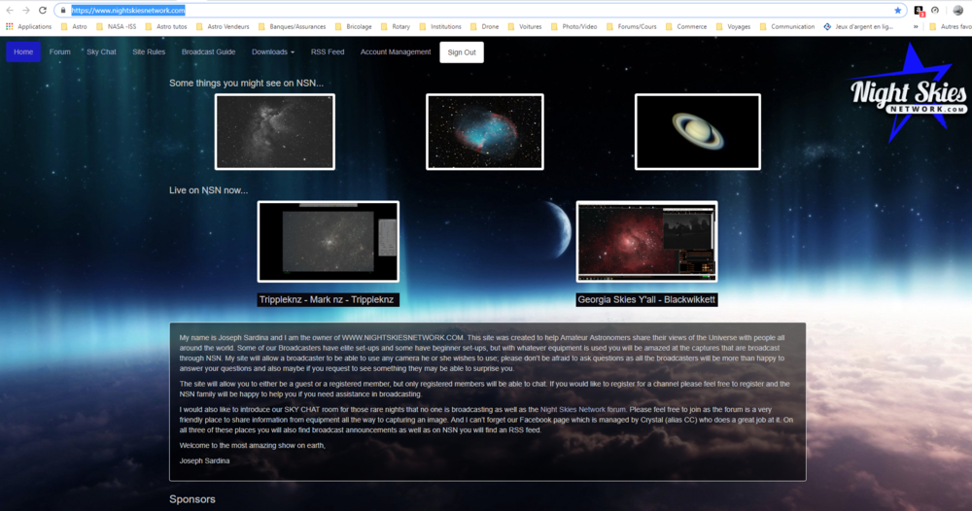Image resolution: width=972 pixels, height=511 pixels.
Task: Click the Night Skies Network logo
Action: pos(907,94)
